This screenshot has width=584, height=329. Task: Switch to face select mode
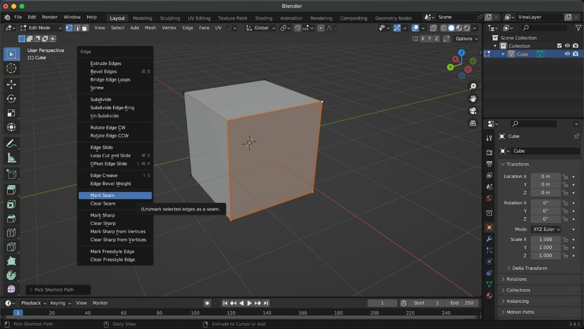coord(85,28)
